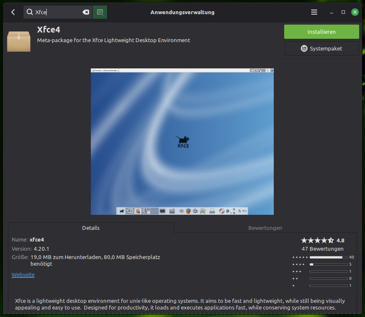Open the Xfce desktop screenshot preview
Image resolution: width=365 pixels, height=317 pixels.
182,141
